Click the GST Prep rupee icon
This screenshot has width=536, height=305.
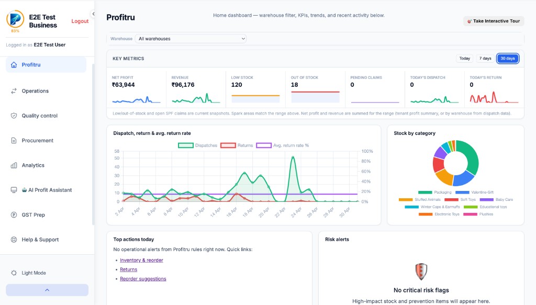(14, 215)
